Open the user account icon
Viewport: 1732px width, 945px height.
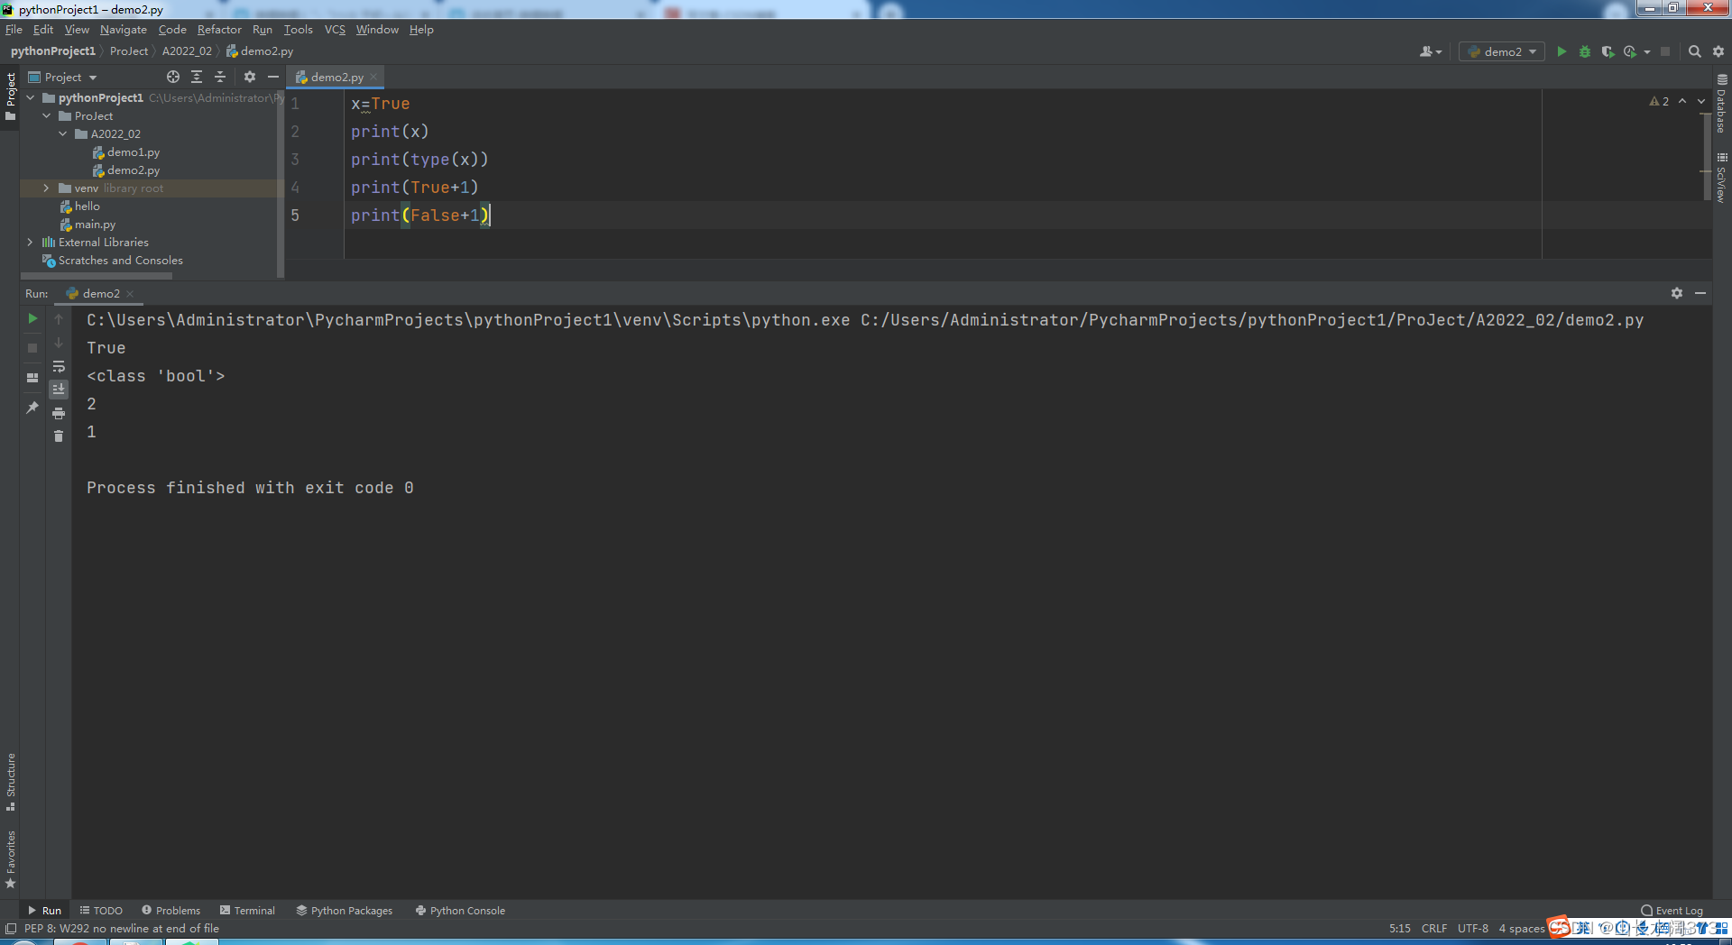tap(1431, 51)
